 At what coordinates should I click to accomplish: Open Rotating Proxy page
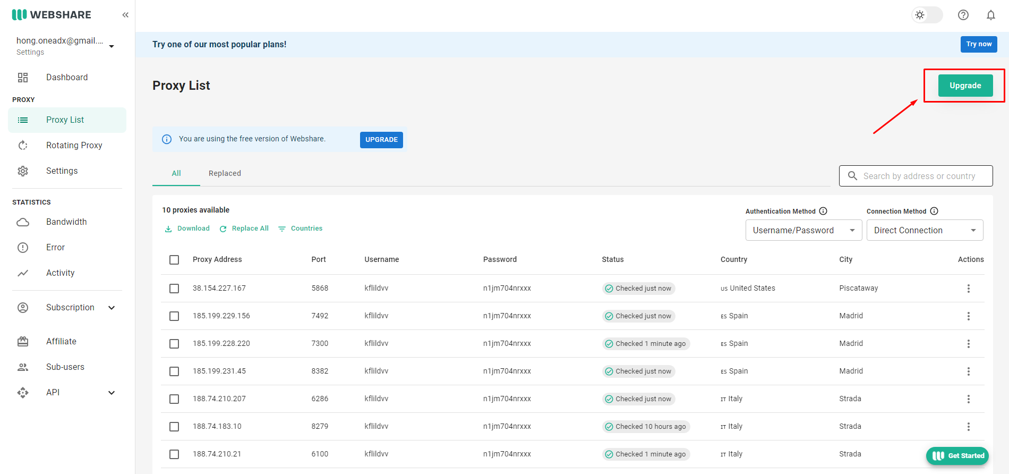click(67, 146)
